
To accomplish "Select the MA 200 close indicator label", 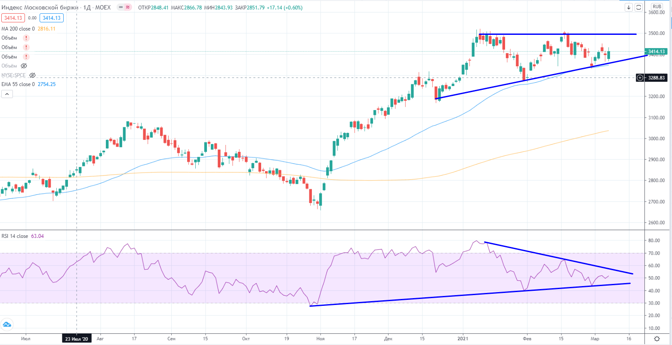I will [x=18, y=29].
